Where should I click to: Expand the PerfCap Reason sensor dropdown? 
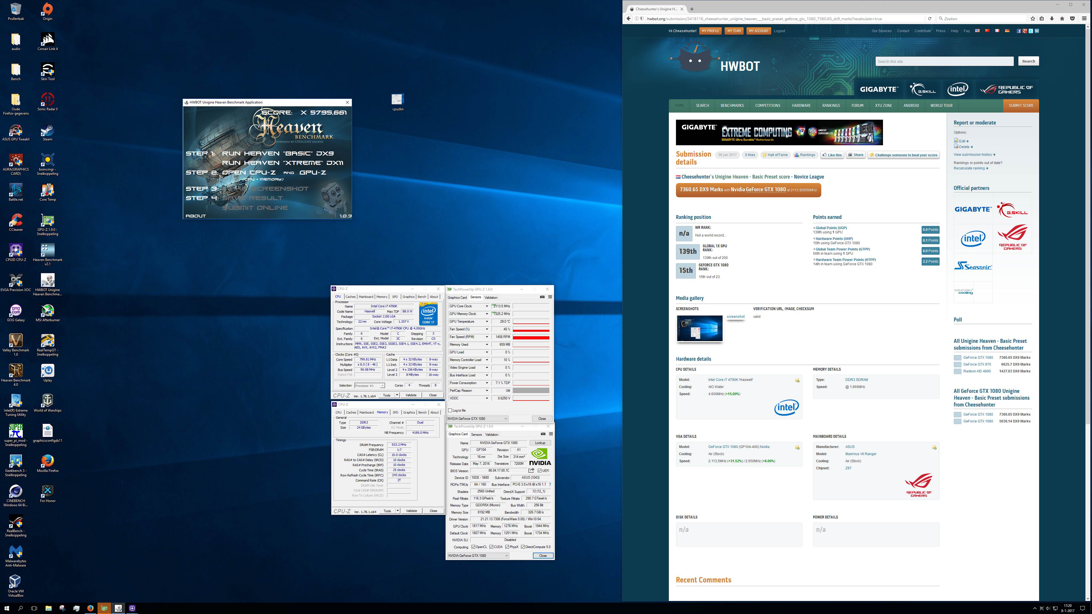click(x=487, y=391)
